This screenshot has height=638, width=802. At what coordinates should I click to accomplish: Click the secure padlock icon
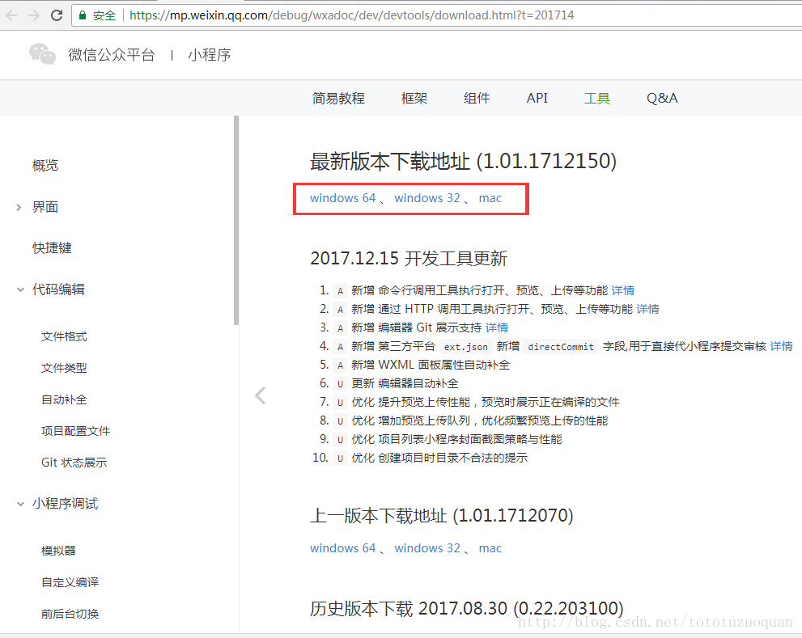(82, 15)
